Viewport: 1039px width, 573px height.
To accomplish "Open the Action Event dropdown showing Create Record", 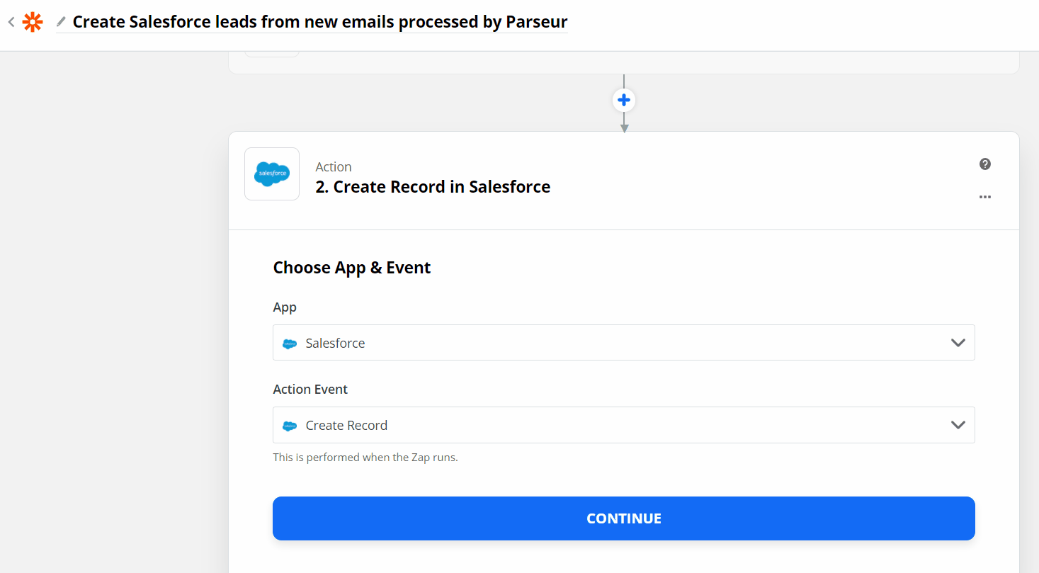I will click(x=623, y=425).
